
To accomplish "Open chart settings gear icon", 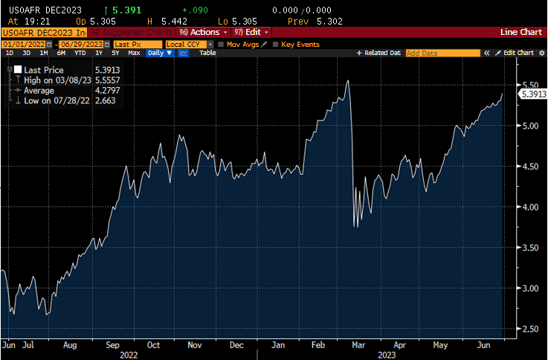I will [x=541, y=54].
